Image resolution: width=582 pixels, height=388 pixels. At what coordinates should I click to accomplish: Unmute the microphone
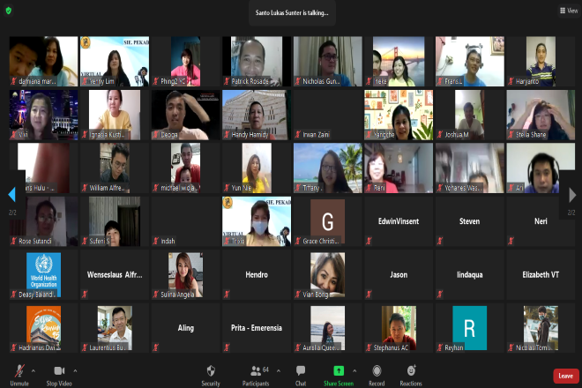pyautogui.click(x=19, y=374)
